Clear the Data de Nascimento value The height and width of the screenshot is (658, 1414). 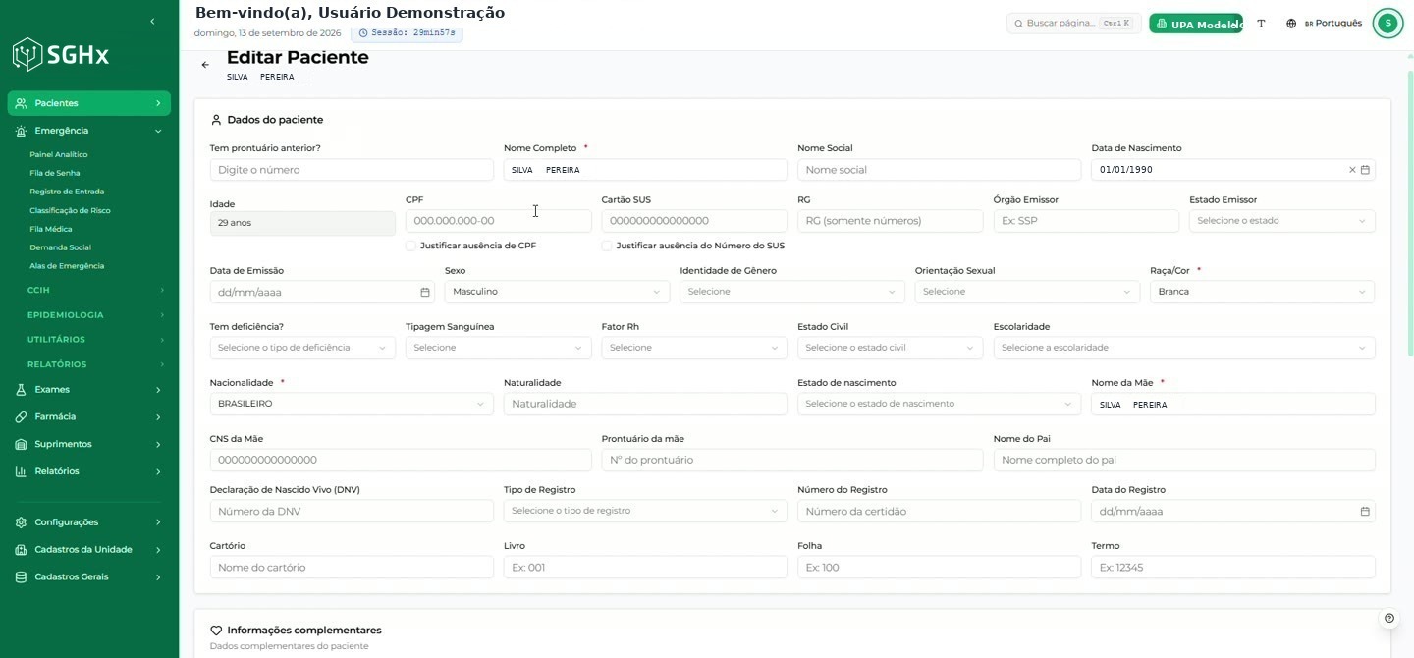pyautogui.click(x=1352, y=170)
